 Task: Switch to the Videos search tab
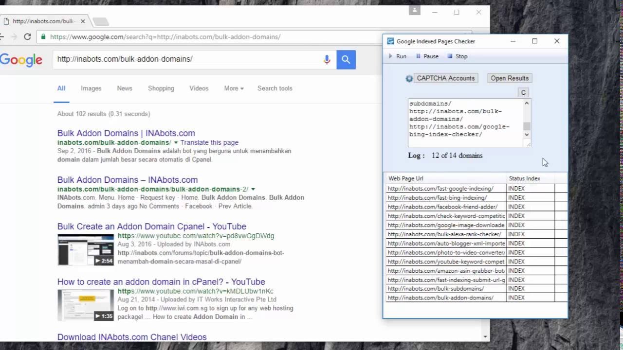[x=199, y=88]
